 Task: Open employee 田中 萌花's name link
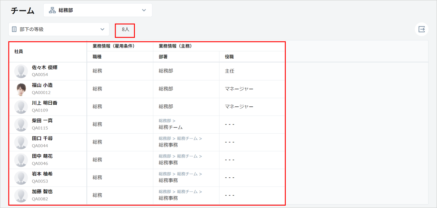click(42, 156)
